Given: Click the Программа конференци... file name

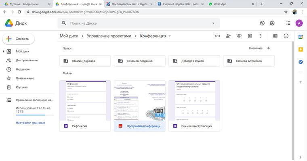Looking at the screenshot, I should (x=144, y=126).
